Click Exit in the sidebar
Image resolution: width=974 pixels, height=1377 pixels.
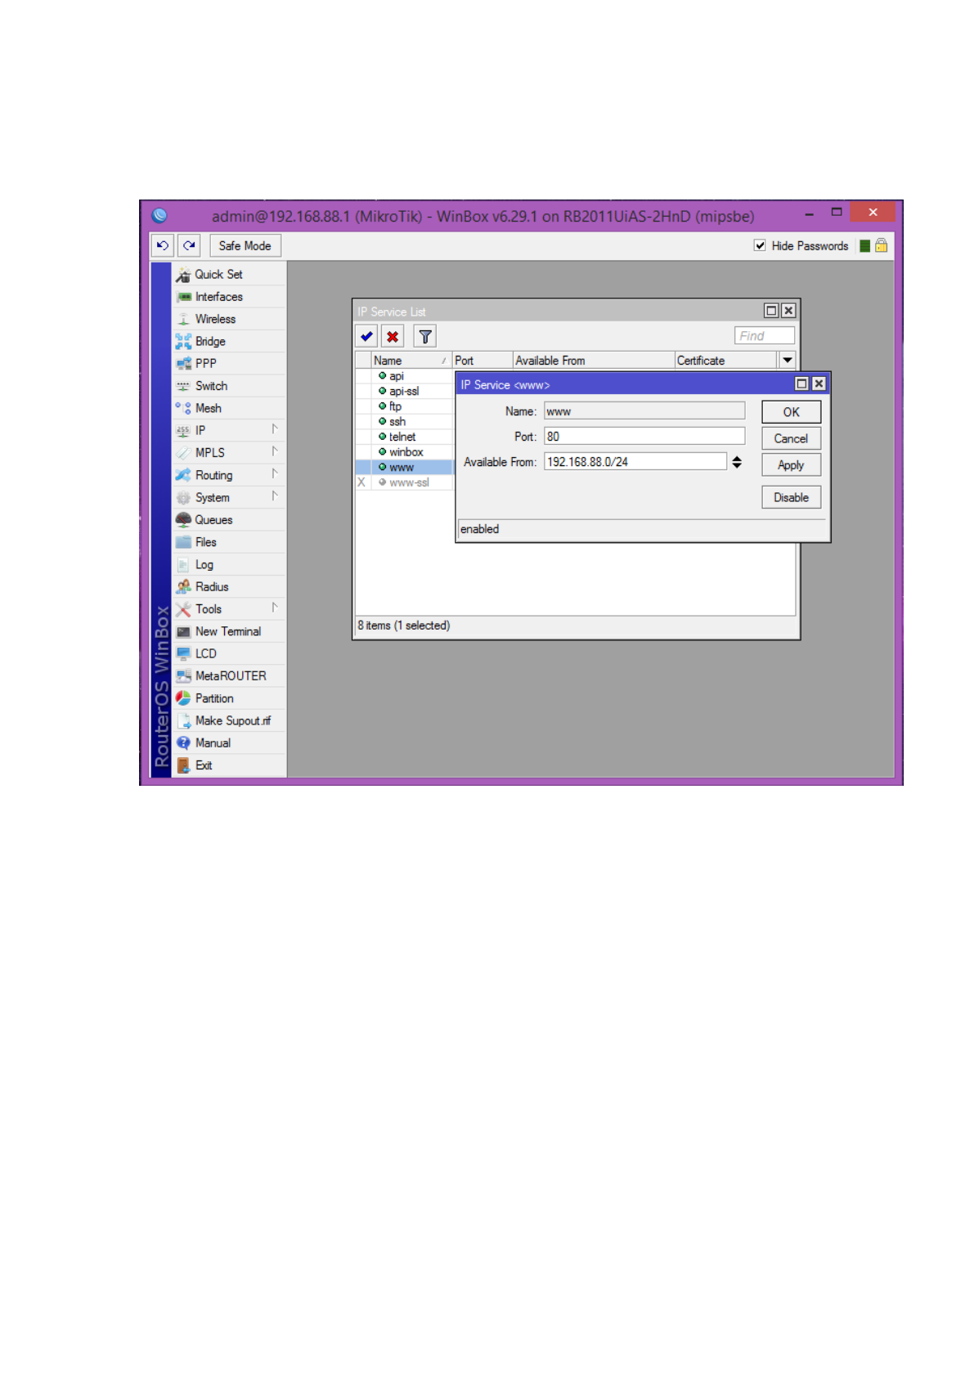coord(229,765)
